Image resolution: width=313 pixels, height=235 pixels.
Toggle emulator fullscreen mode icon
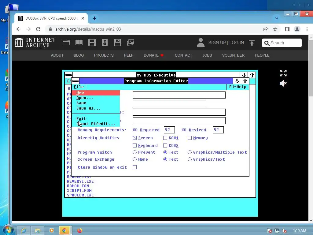click(283, 73)
